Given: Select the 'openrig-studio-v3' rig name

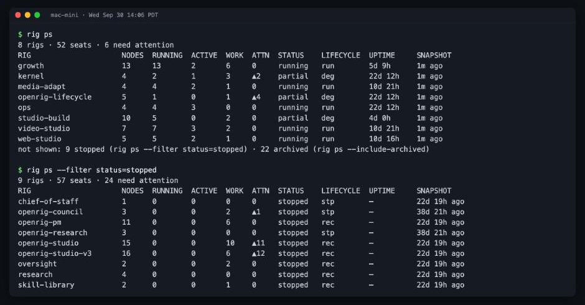Looking at the screenshot, I should (x=55, y=253).
